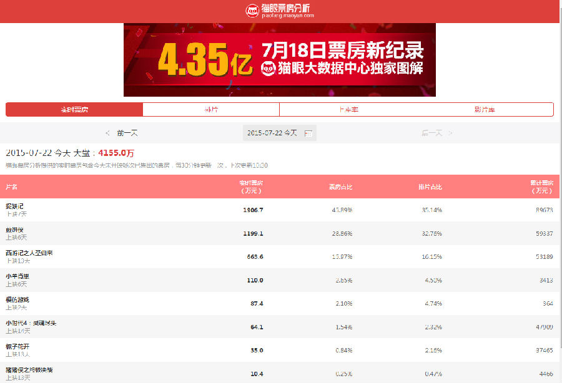Click the 4155.0万 total box office figure
Viewport: 562px width, 383px height.
coord(116,153)
